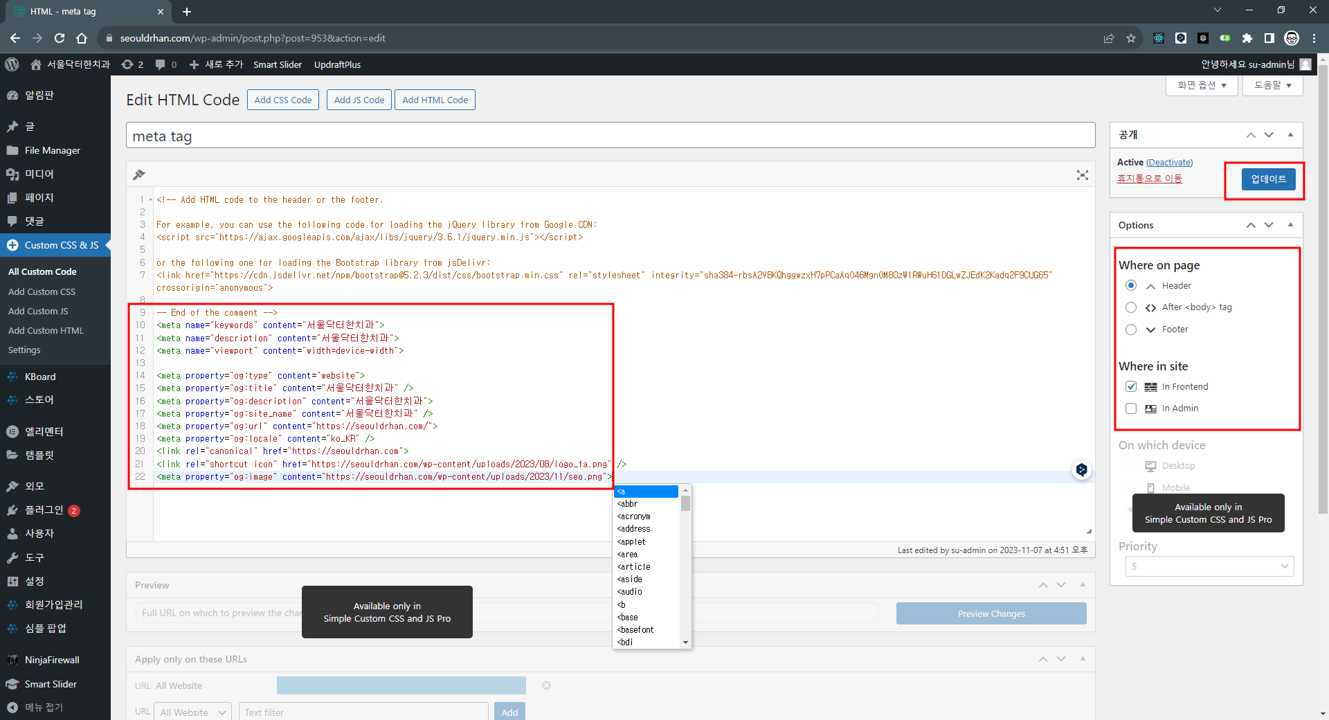Viewport: 1329px width, 720px height.
Task: Click the meta tag title field
Action: 610,136
